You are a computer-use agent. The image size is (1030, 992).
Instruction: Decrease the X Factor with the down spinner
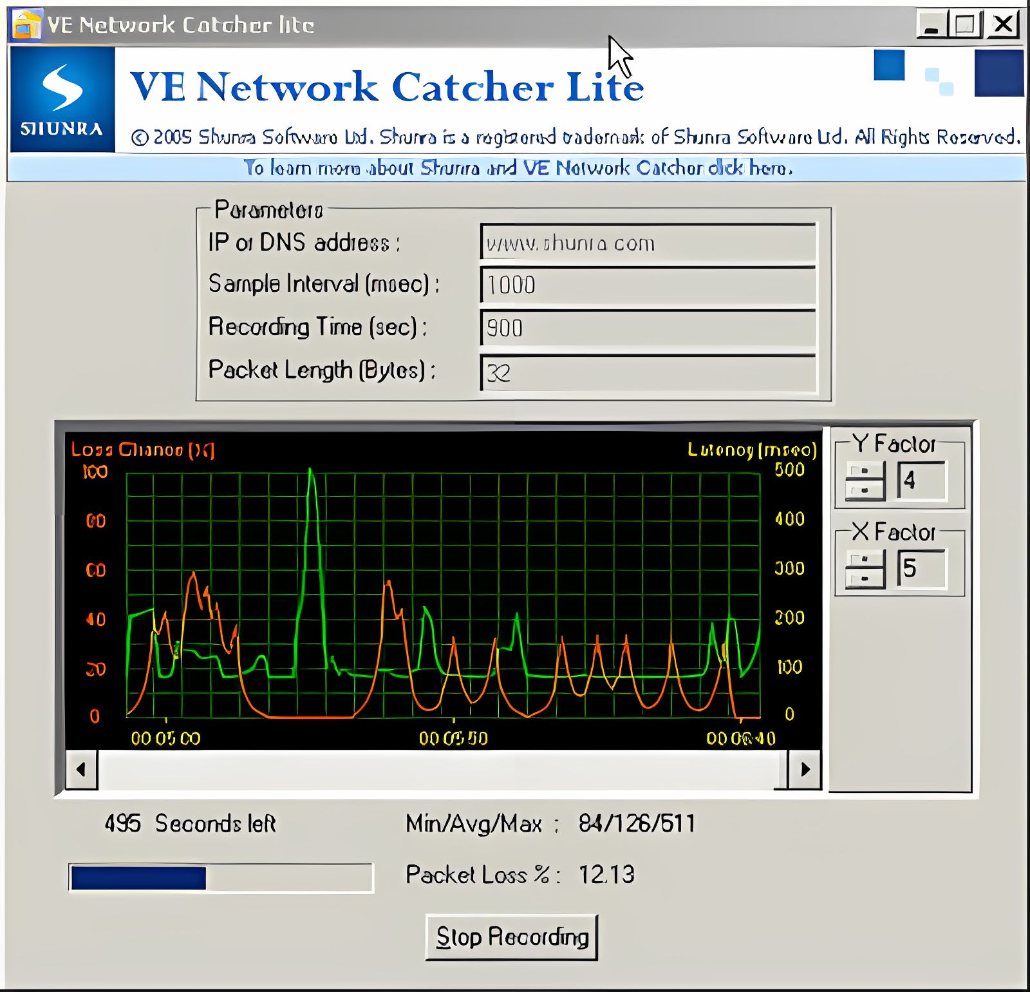coord(865,578)
